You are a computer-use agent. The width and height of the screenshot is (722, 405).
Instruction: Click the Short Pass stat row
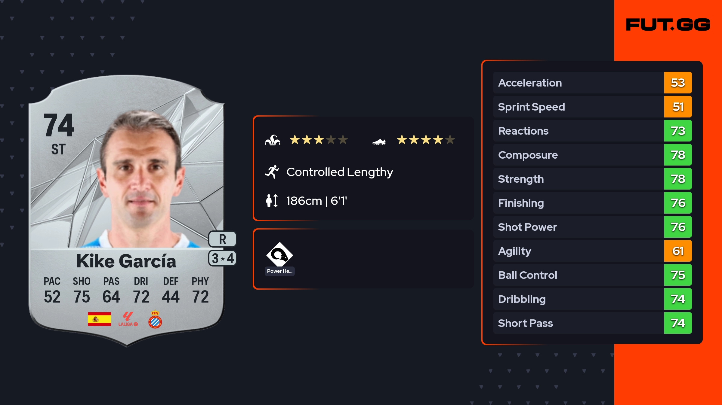point(578,323)
